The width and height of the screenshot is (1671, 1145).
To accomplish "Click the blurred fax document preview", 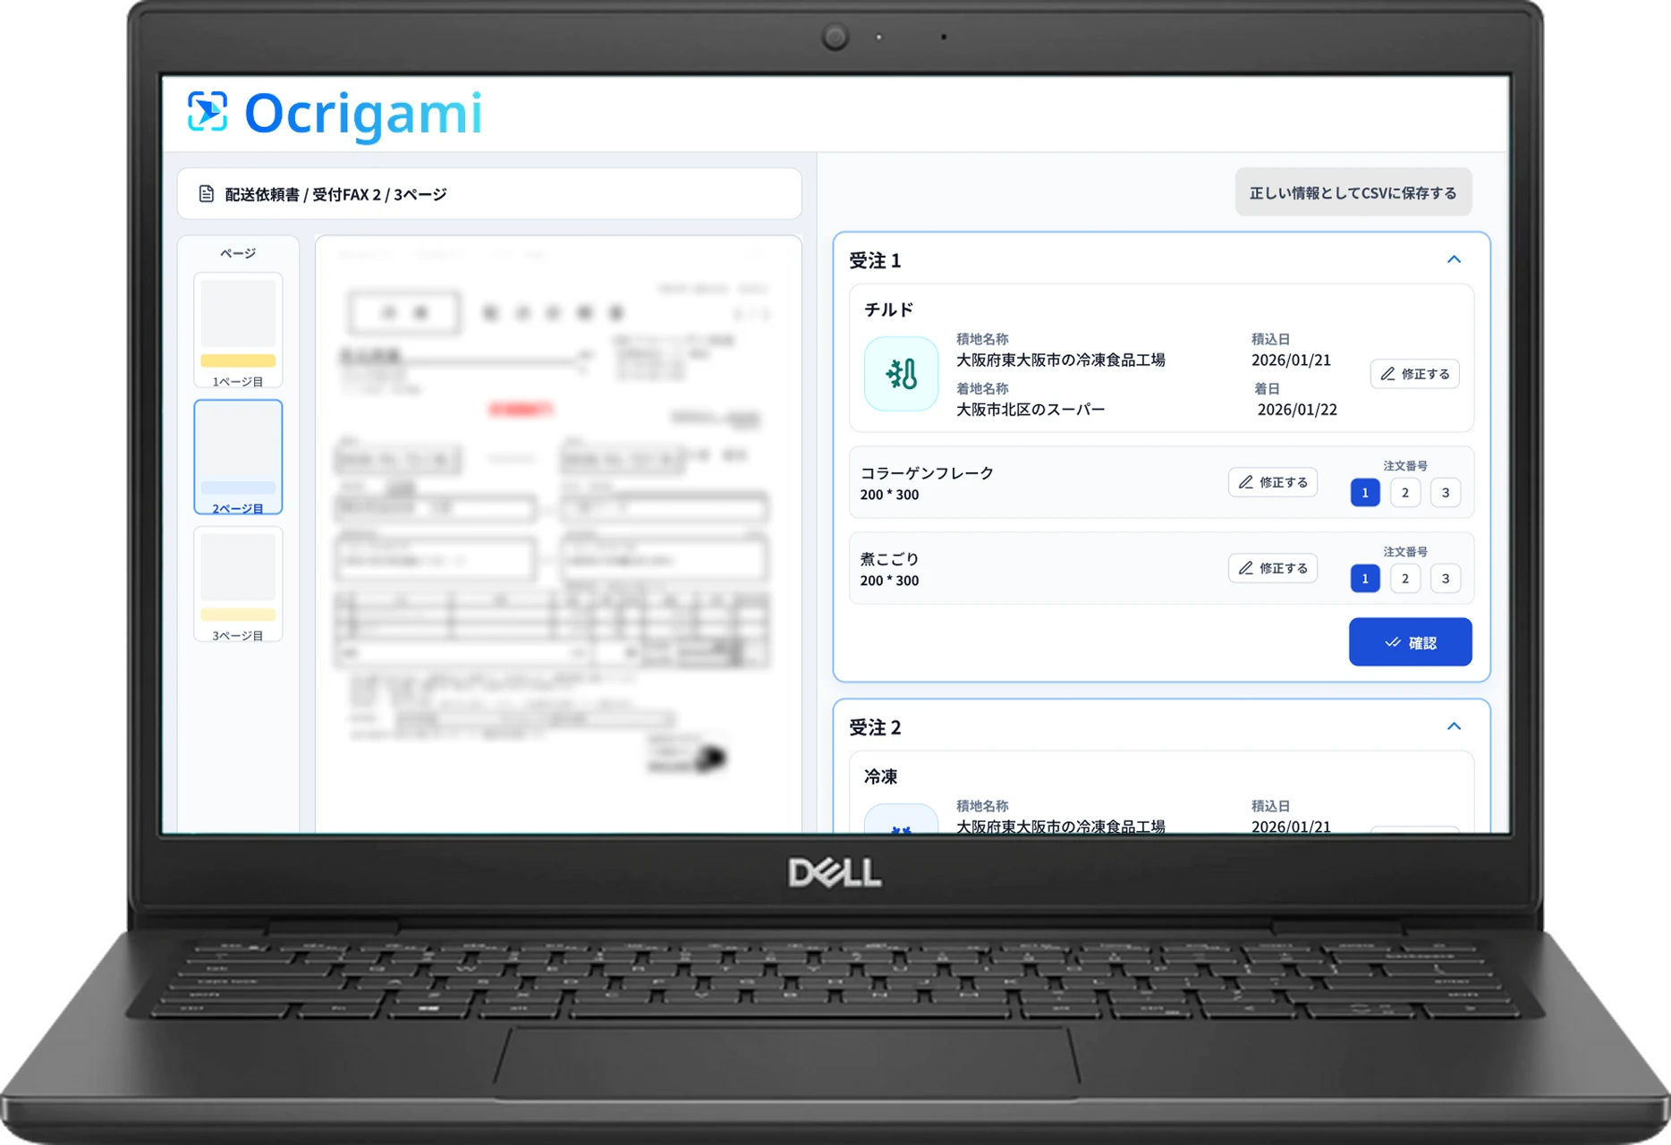I will coord(558,533).
